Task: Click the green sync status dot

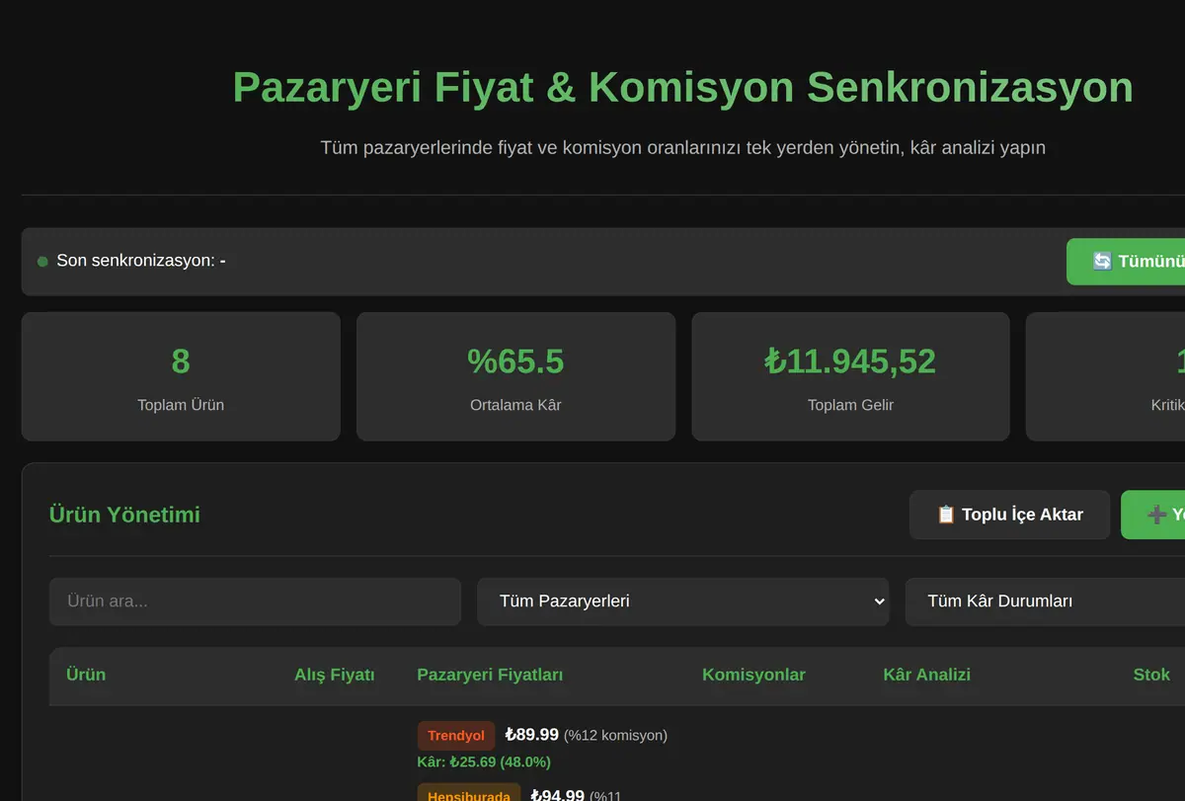Action: click(x=42, y=262)
